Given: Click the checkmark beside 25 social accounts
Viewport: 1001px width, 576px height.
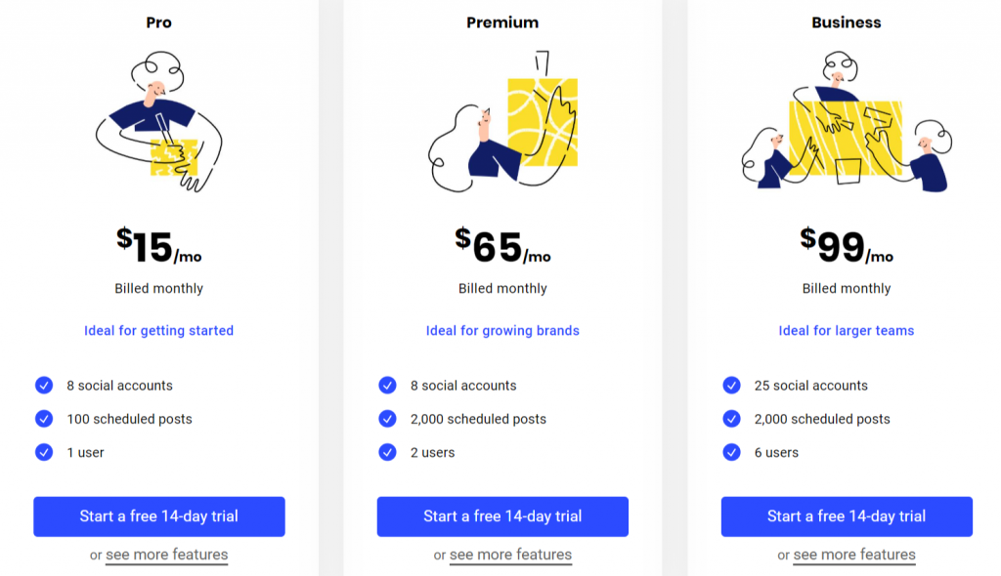Looking at the screenshot, I should (x=731, y=386).
